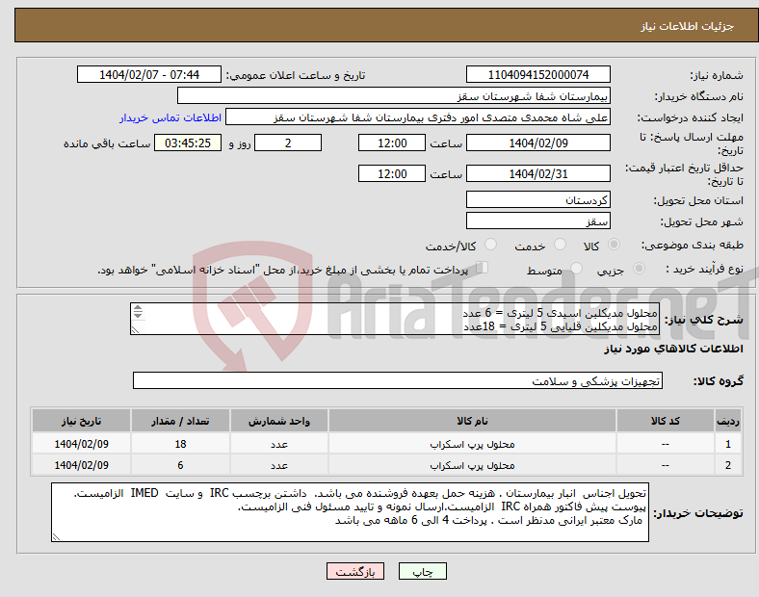Click item name in row 2
759x597 pixels.
pos(472,465)
